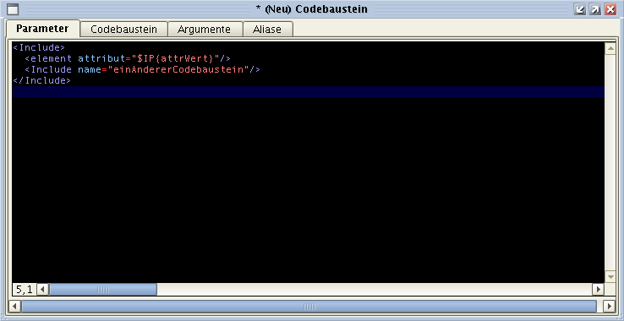Viewport: 624px width, 321px height.
Task: Minimize the Codebaustein window via arrow icon
Action: click(580, 9)
